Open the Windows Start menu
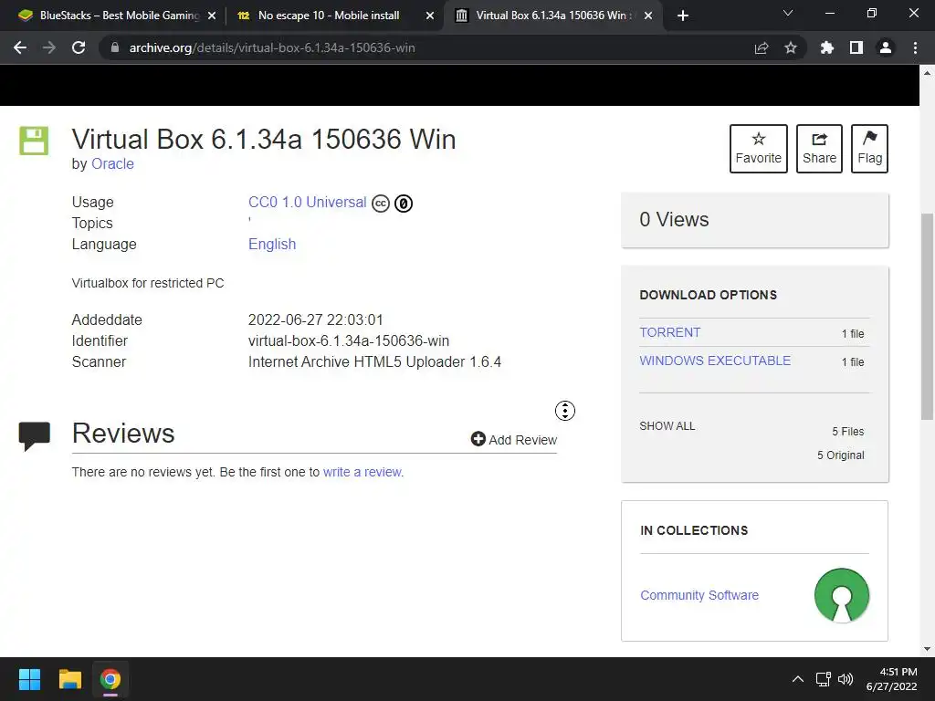The image size is (935, 701). tap(29, 679)
